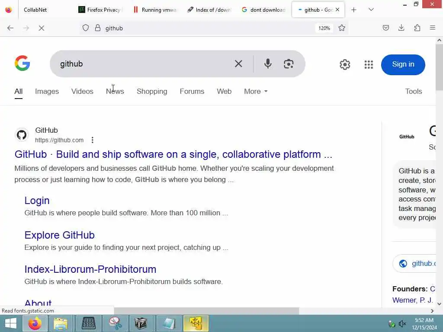
Task: Close the github Google search tab
Action: (337, 10)
